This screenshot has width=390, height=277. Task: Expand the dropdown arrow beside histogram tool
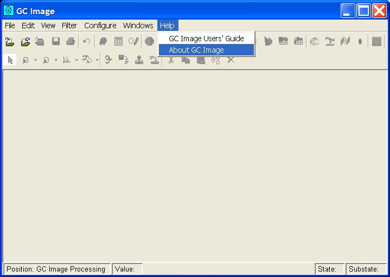(76, 60)
